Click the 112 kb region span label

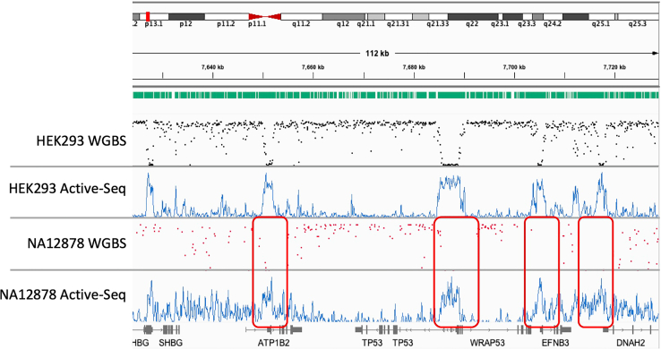(x=377, y=54)
